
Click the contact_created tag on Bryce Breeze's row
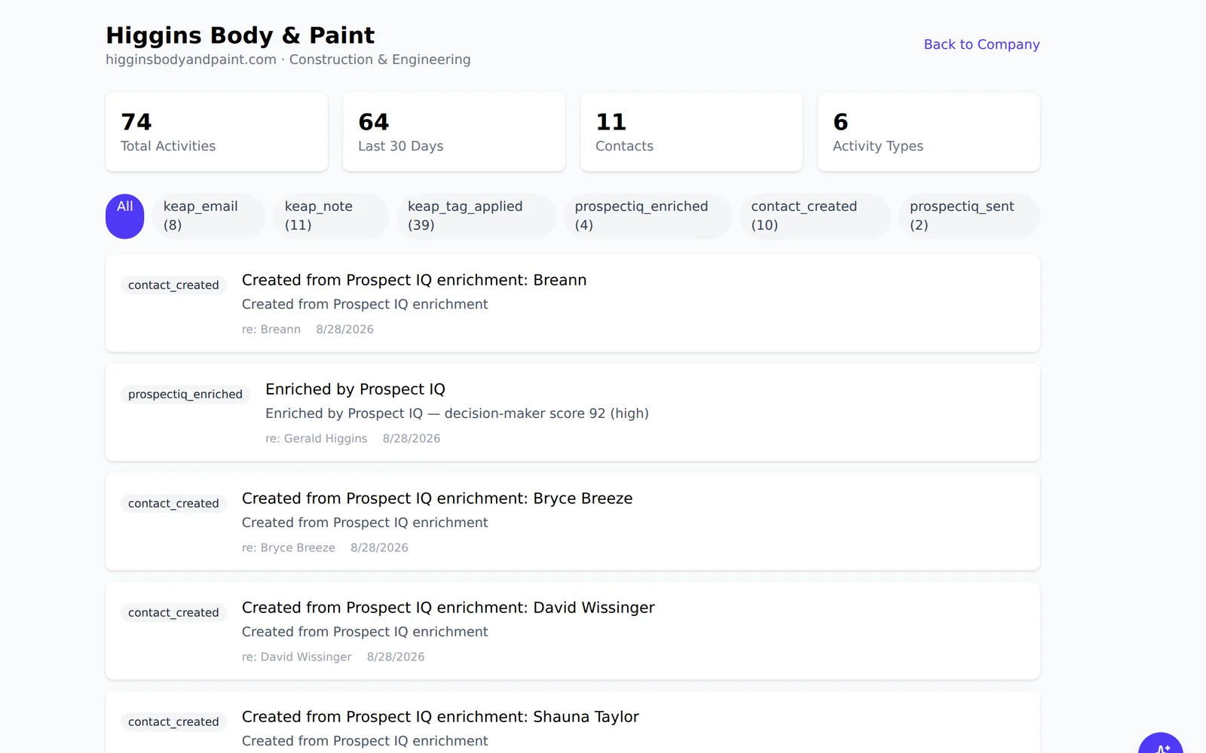coord(173,503)
